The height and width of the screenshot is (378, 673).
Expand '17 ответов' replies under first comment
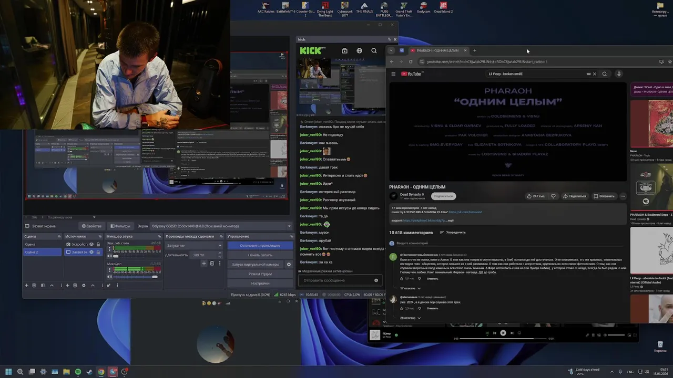tap(411, 288)
